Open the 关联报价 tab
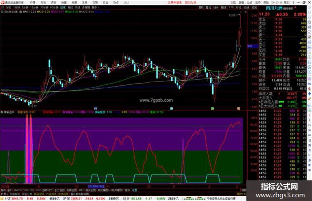The image size is (312, 201). (15, 194)
